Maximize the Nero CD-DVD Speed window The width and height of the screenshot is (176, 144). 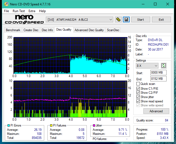click(155, 4)
